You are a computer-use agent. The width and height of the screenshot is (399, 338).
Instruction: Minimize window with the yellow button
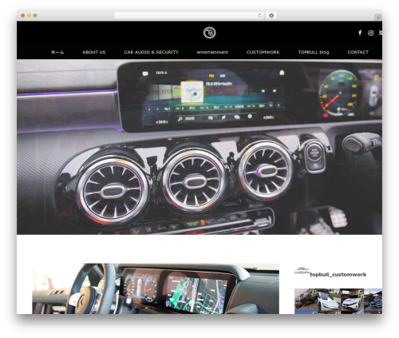[x=29, y=16]
